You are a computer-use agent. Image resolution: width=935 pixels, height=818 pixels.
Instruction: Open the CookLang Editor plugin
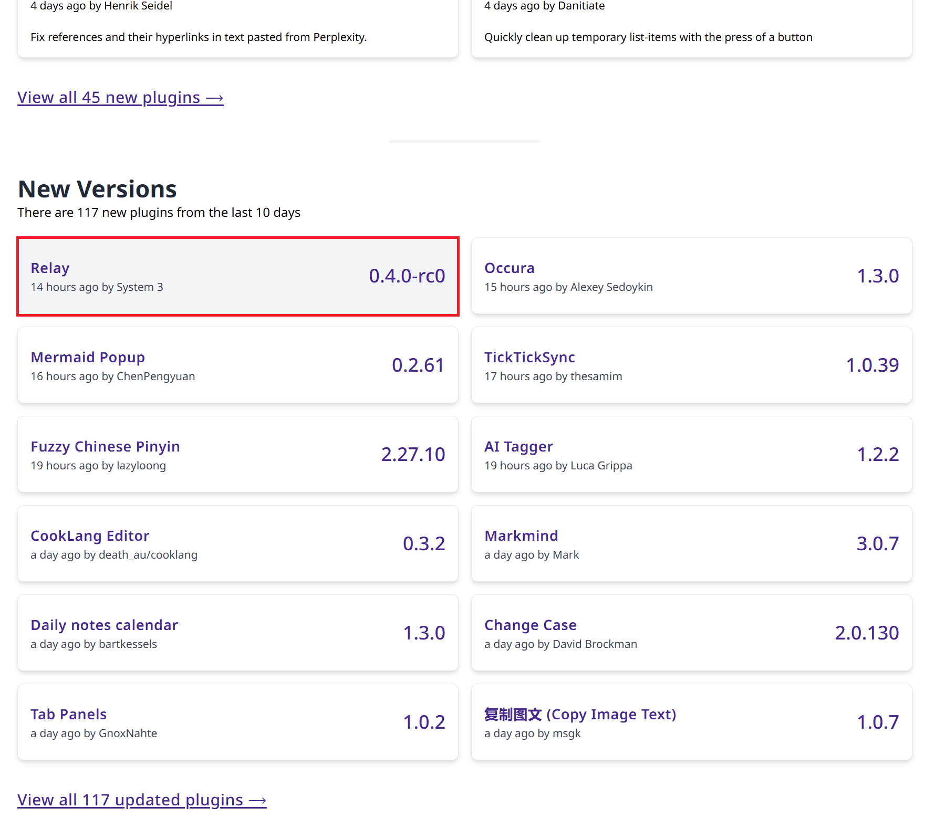pyautogui.click(x=90, y=536)
